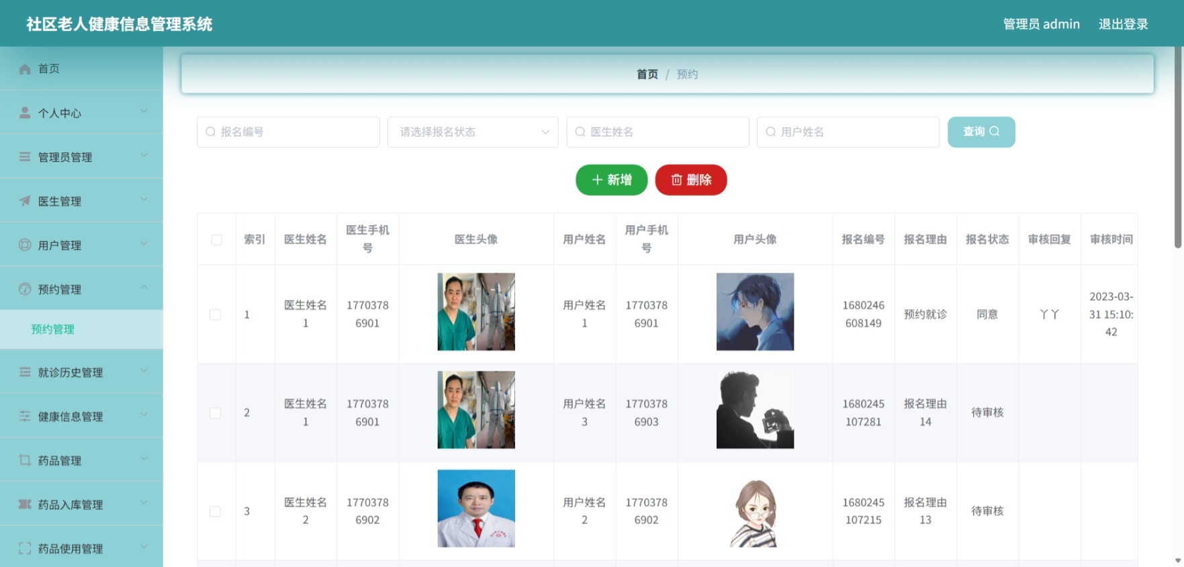Click the 审核时间 column header
The height and width of the screenshot is (567, 1184).
(x=1111, y=239)
